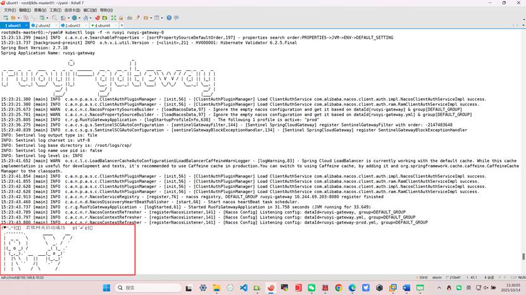
Task: Switch to the 2 ubunt2 tab
Action: 44,25
